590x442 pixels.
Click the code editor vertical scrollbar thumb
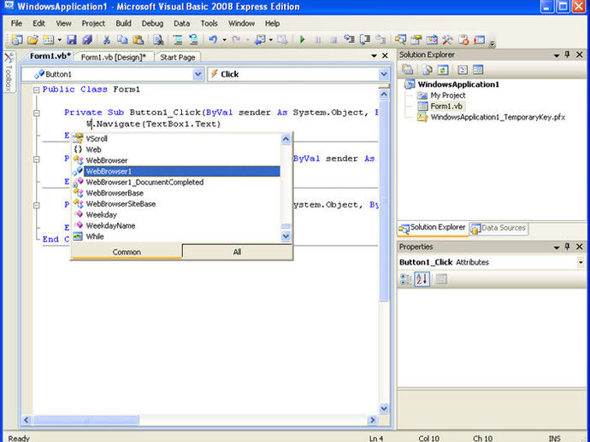click(383, 201)
